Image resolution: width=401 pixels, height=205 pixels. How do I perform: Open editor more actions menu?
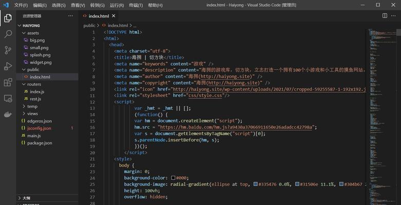[x=393, y=16]
